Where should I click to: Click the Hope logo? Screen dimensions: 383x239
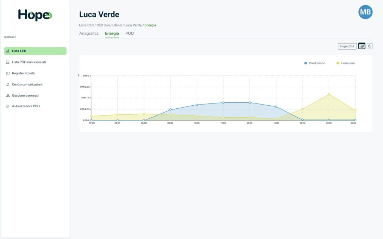[35, 15]
